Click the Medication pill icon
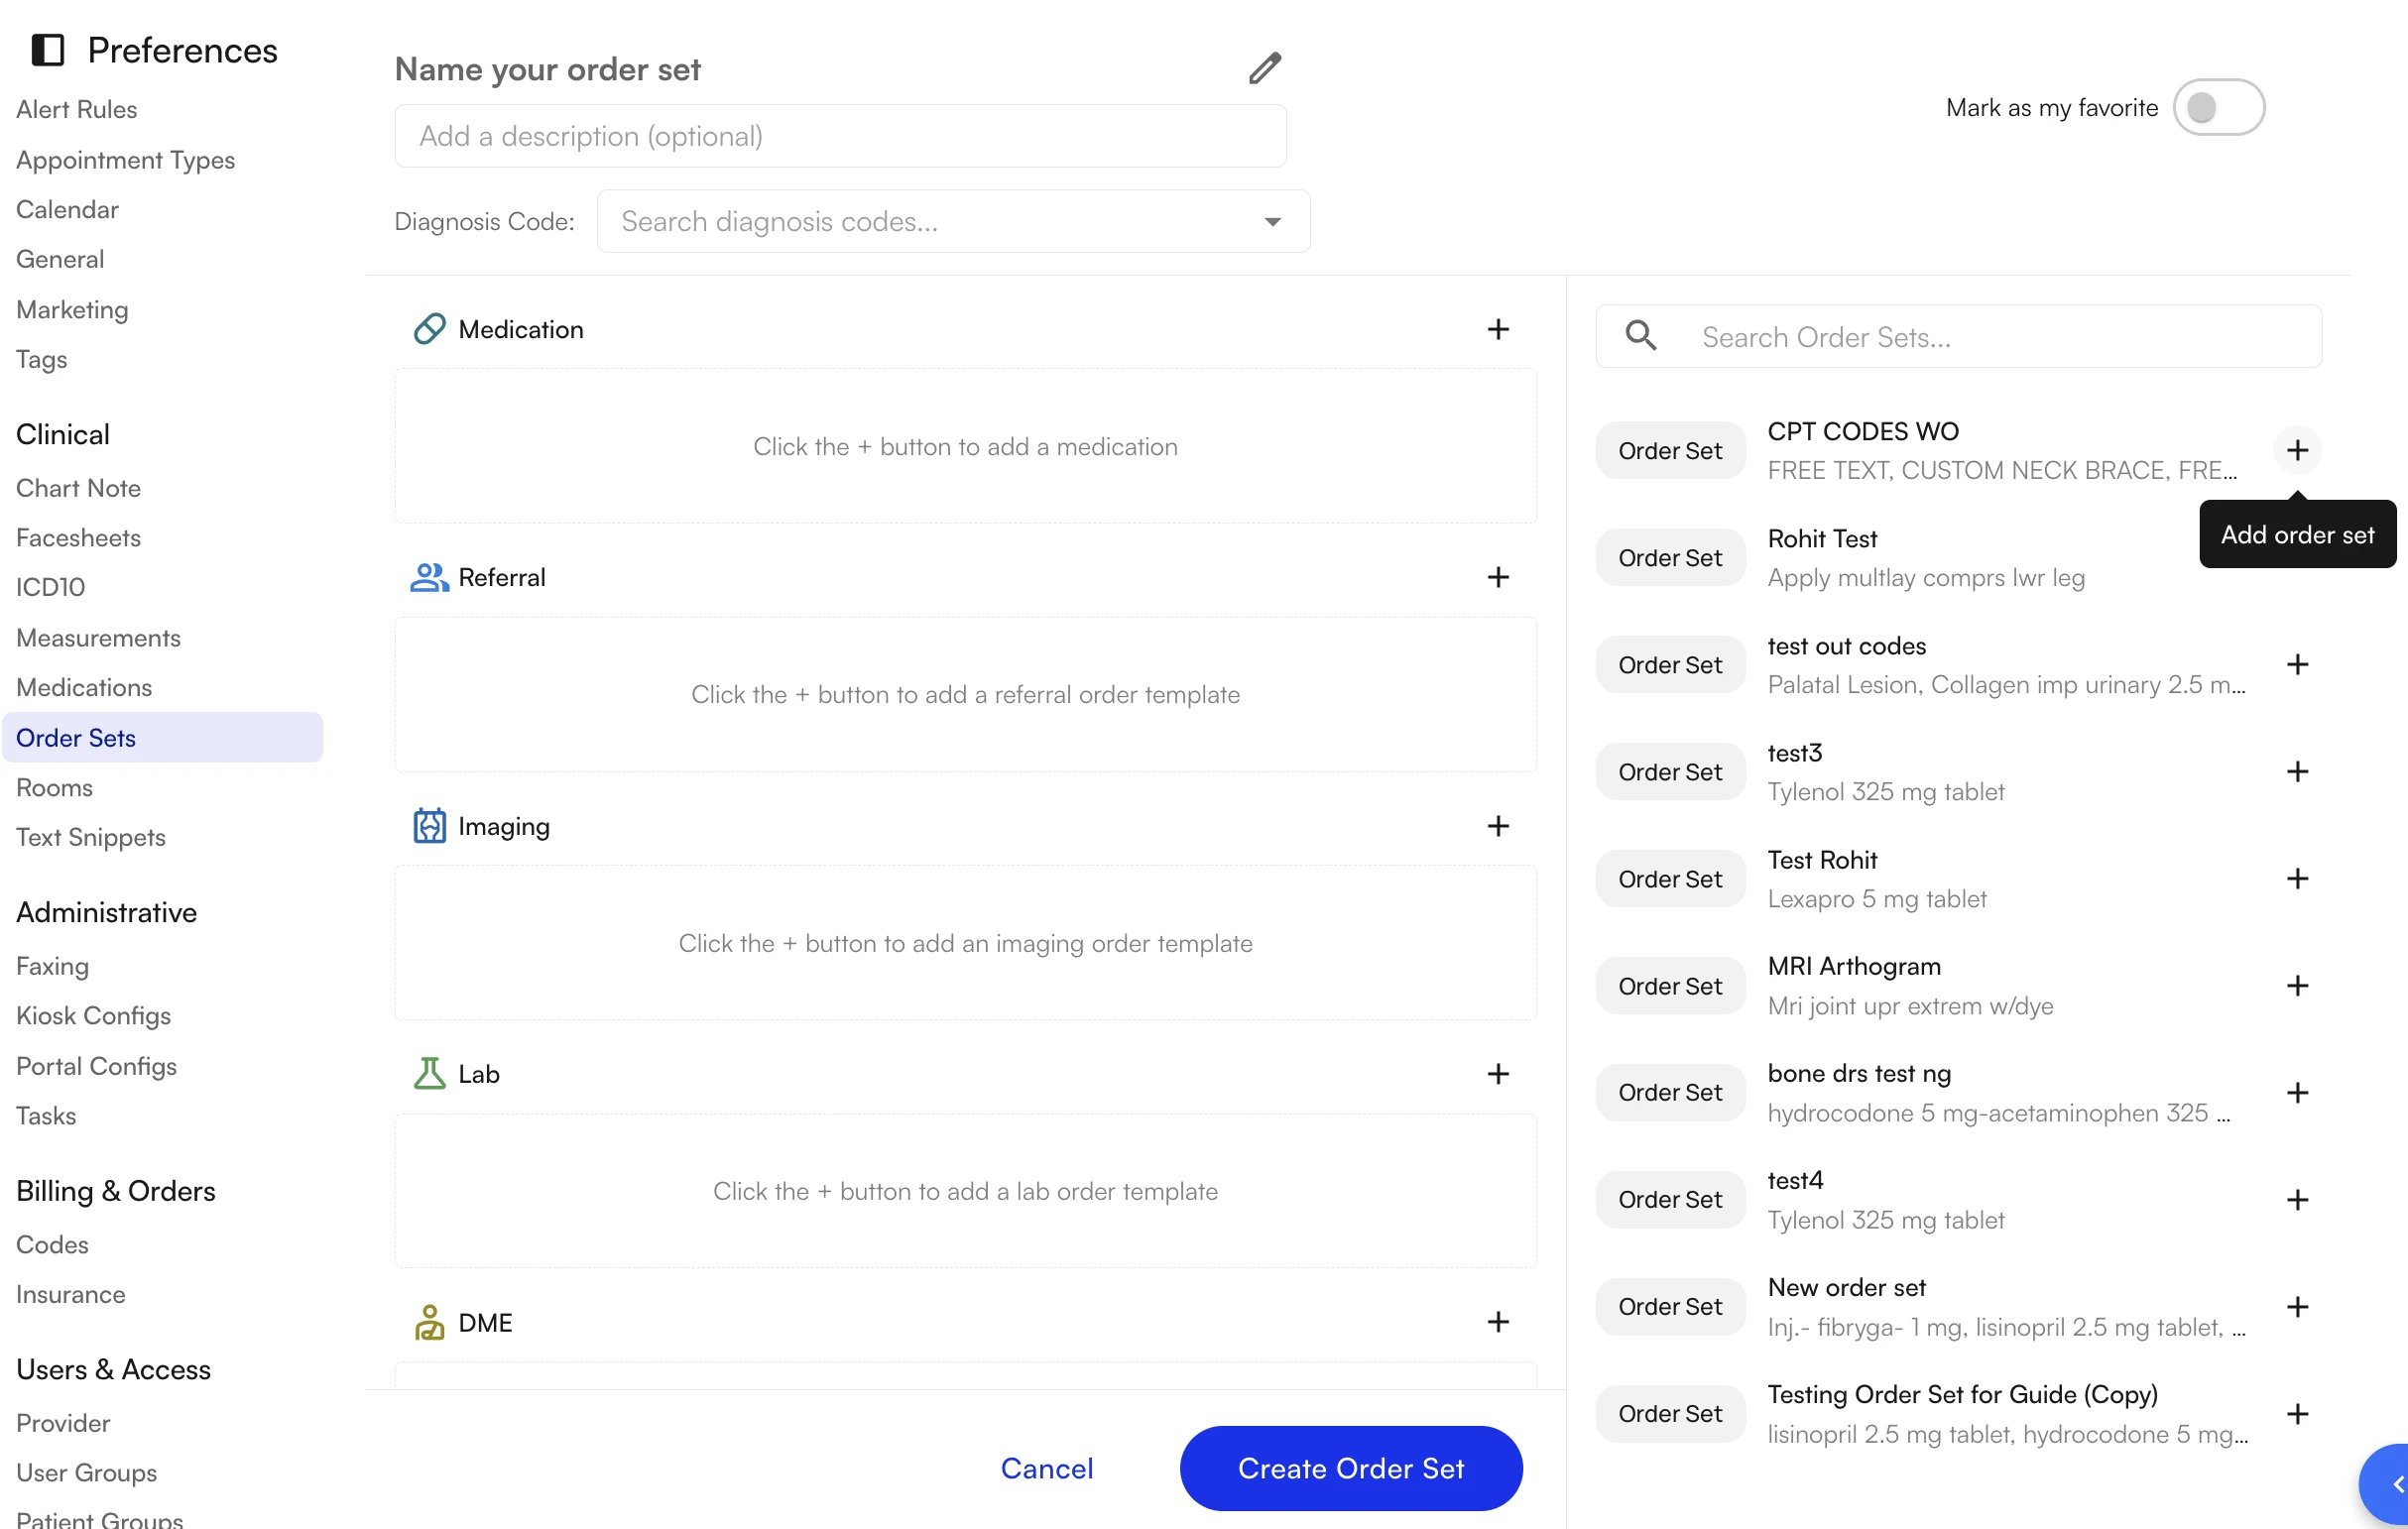 [x=429, y=329]
